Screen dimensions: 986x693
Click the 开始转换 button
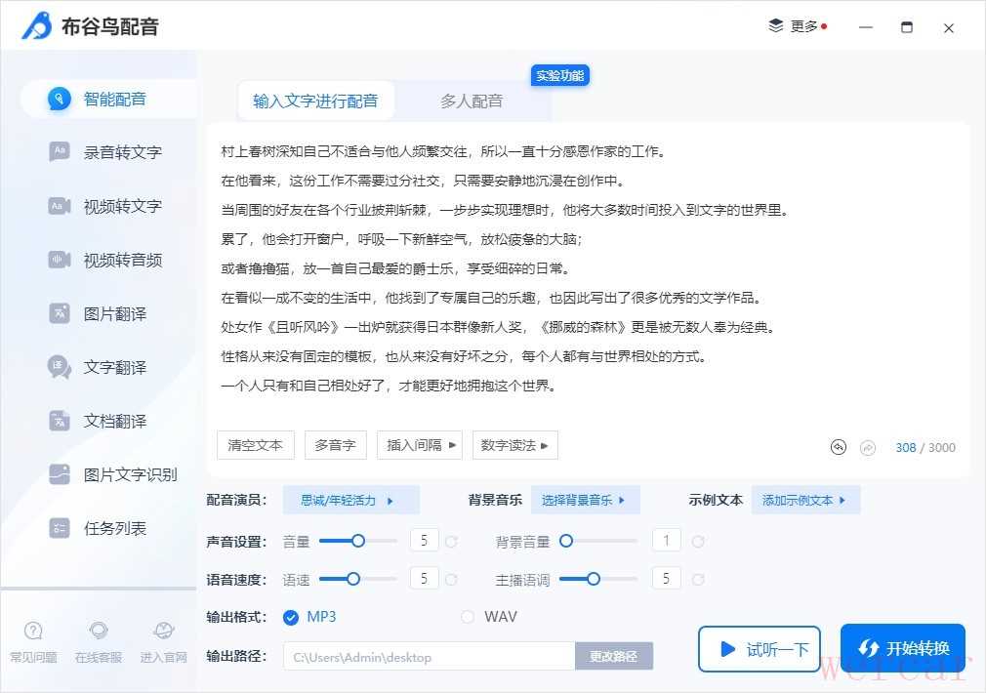click(902, 649)
